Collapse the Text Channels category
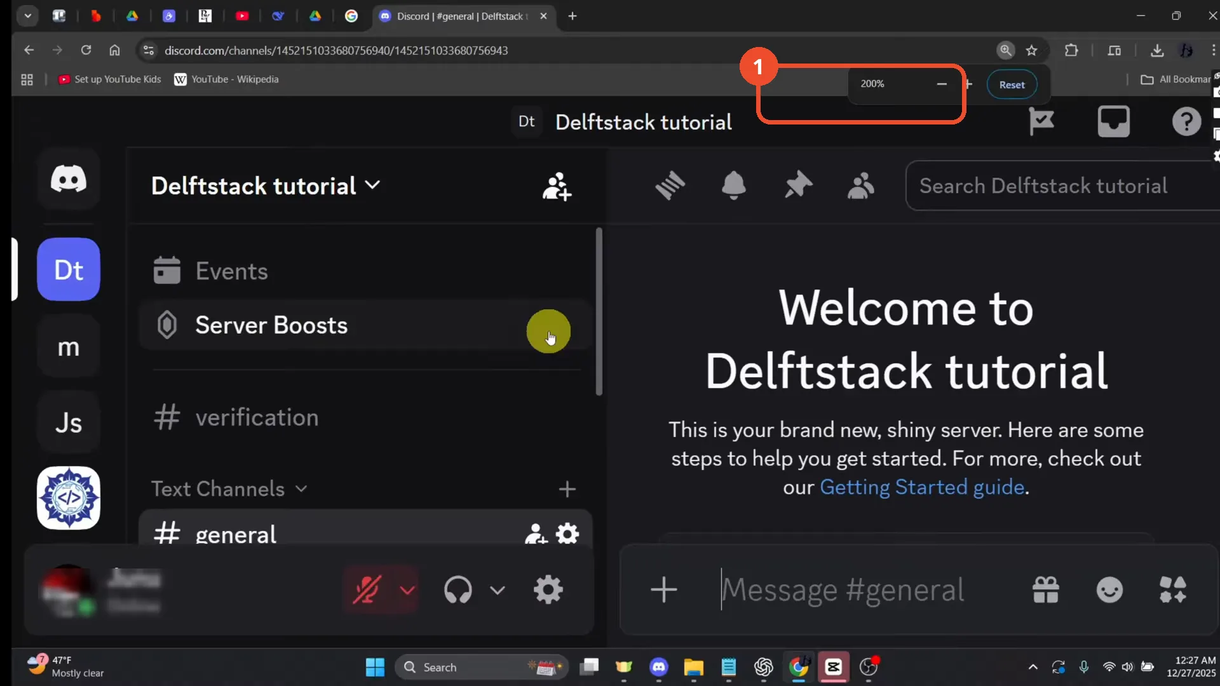The image size is (1220, 686). point(229,488)
